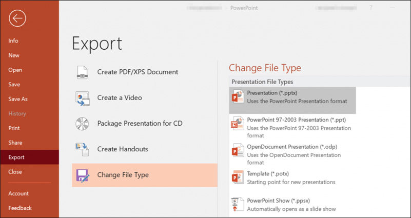Select the Create Handouts option
Image resolution: width=411 pixels, height=218 pixels.
[x=145, y=149]
